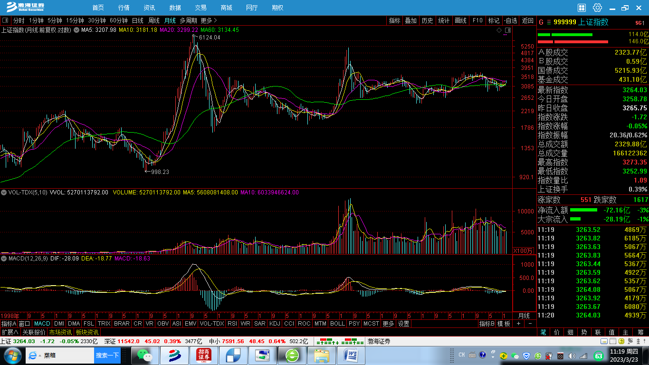Open the 月线 period selector at bottom right
This screenshot has width=649, height=365.
tap(524, 316)
